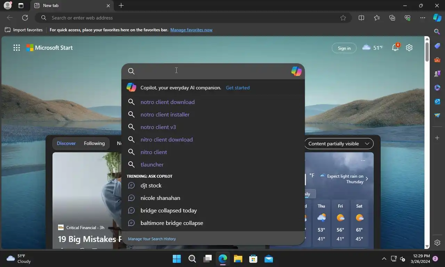
Task: Ask Copilot about djt stock
Action: pyautogui.click(x=213, y=185)
